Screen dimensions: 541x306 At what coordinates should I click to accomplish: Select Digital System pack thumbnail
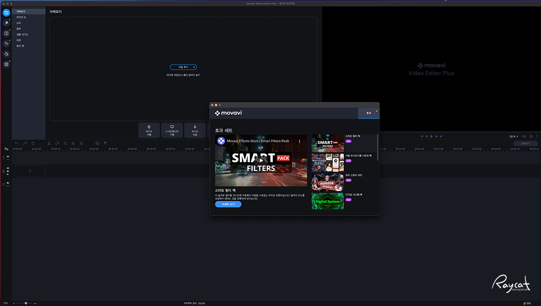328,201
